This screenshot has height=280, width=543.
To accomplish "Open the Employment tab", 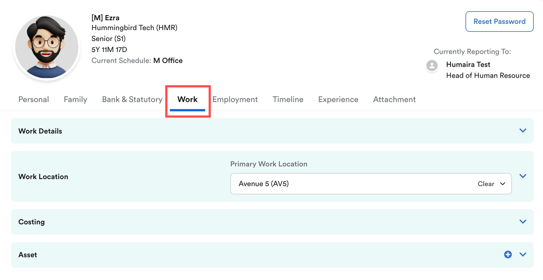I will pyautogui.click(x=235, y=99).
